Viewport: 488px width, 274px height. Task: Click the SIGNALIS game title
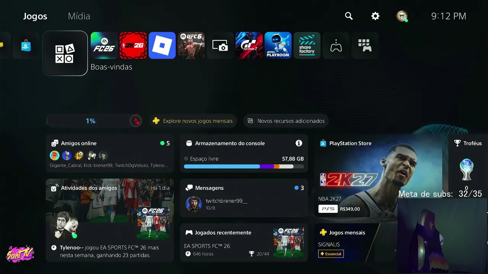[329, 244]
